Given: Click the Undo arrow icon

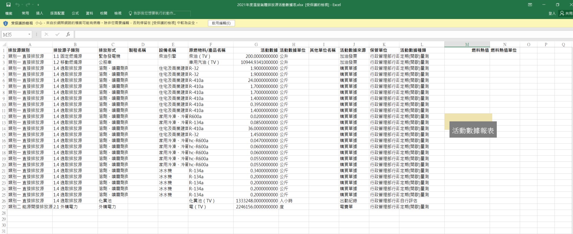Looking at the screenshot, I should pyautogui.click(x=17, y=5).
